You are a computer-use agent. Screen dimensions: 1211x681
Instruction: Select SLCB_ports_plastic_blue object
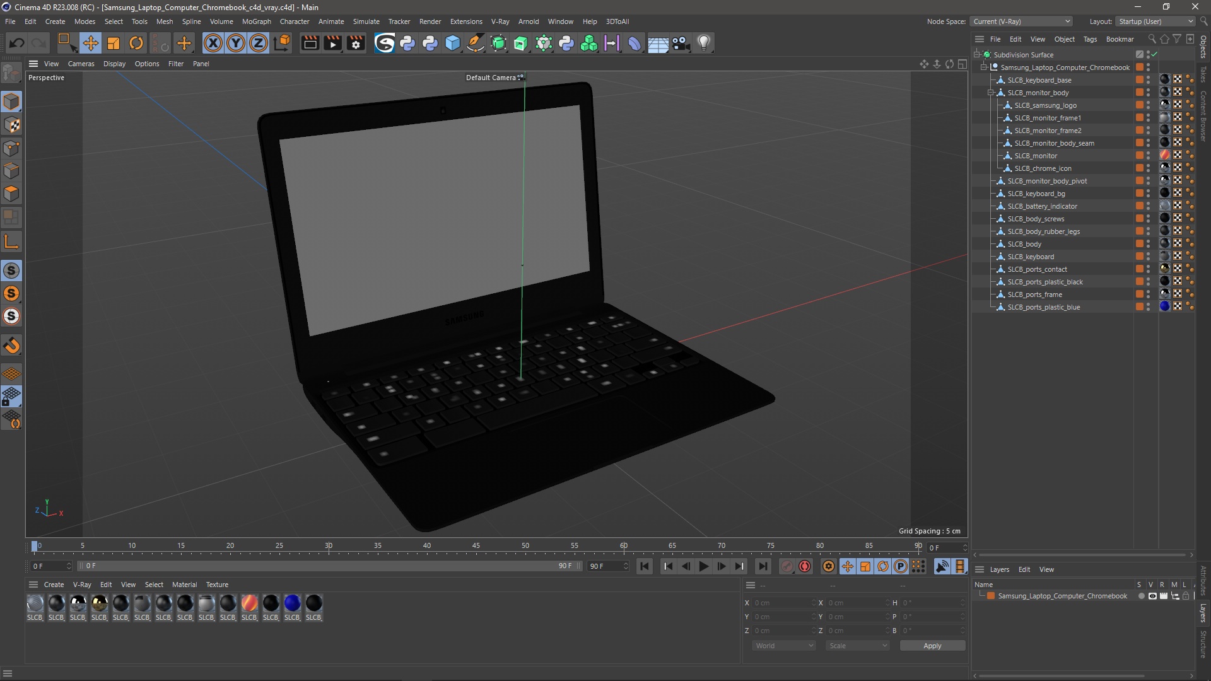pyautogui.click(x=1043, y=307)
